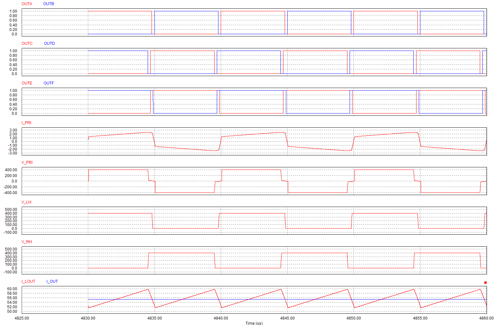Select the 4840.00 time axis value

[221, 318]
